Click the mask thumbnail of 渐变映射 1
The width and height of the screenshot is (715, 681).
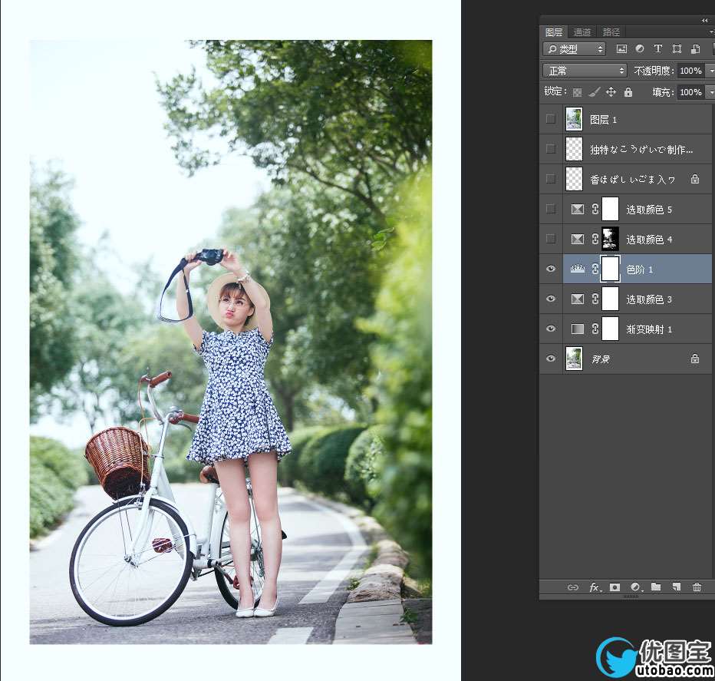click(x=610, y=329)
